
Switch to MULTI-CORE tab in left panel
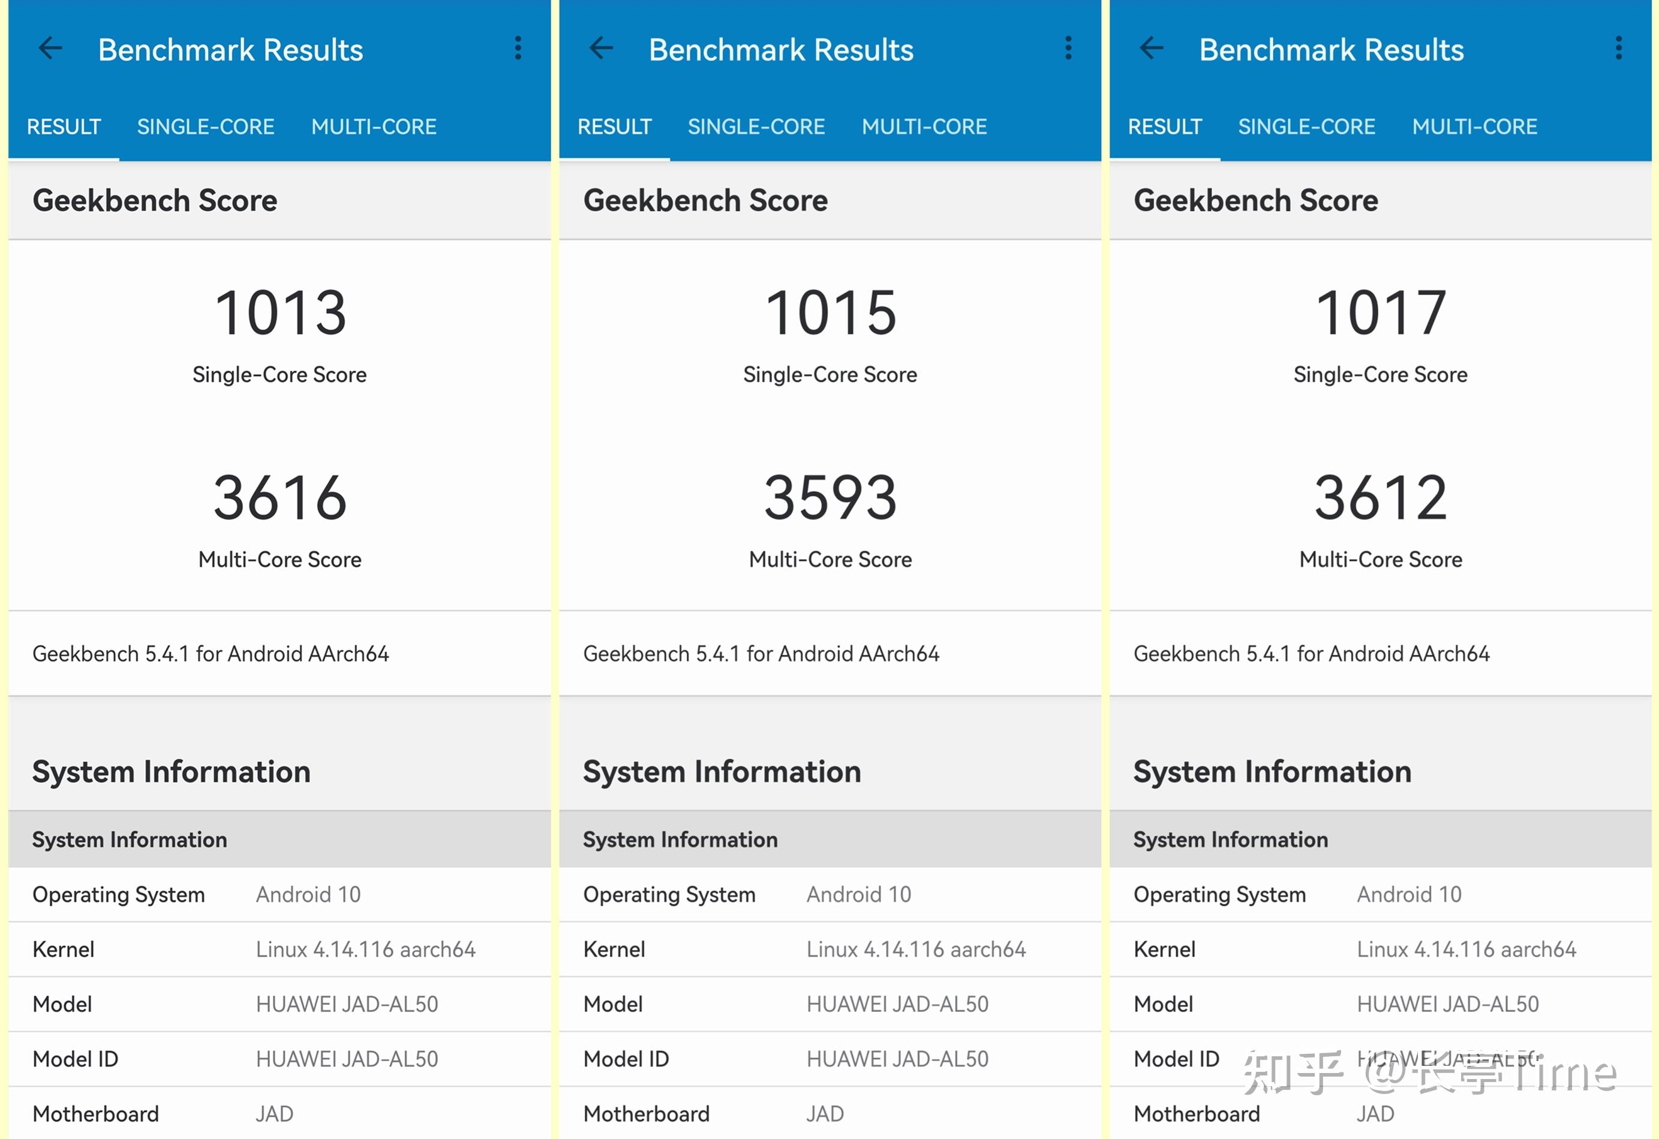click(373, 127)
